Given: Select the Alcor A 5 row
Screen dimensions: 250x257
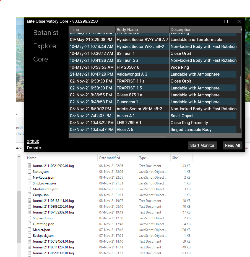Looking at the screenshot, I should pyautogui.click(x=153, y=130).
